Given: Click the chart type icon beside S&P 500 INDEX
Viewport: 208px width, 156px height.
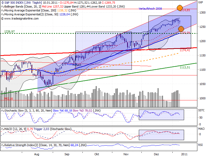Looking at the screenshot, I should tap(3, 2).
